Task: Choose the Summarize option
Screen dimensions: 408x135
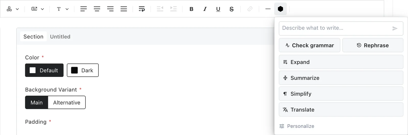Action: click(341, 78)
